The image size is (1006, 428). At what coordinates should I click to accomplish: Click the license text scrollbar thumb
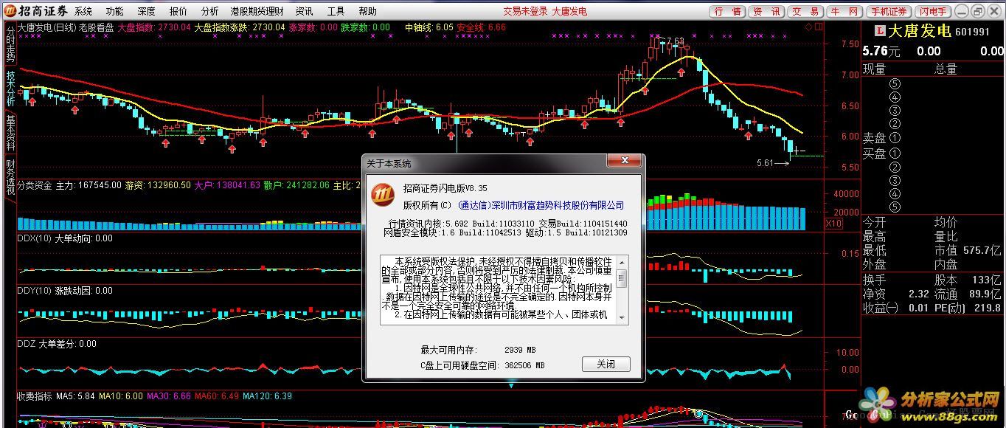point(622,278)
